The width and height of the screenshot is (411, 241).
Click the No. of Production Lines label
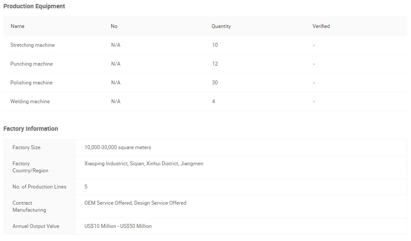click(x=39, y=187)
